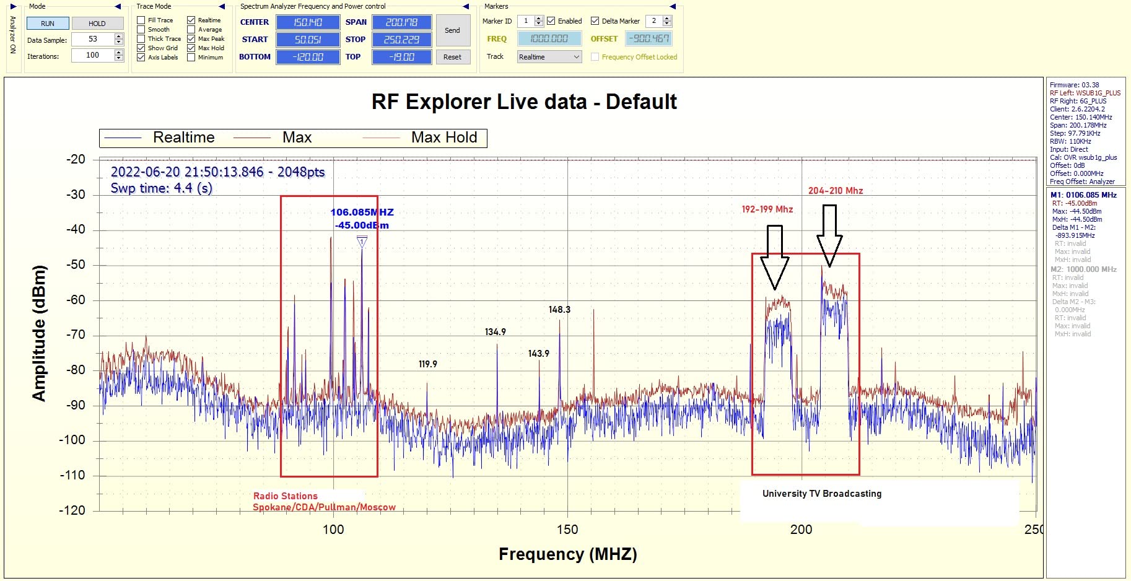Collapse the Mode panel with its triangle
The height and width of the screenshot is (581, 1131).
118,6
